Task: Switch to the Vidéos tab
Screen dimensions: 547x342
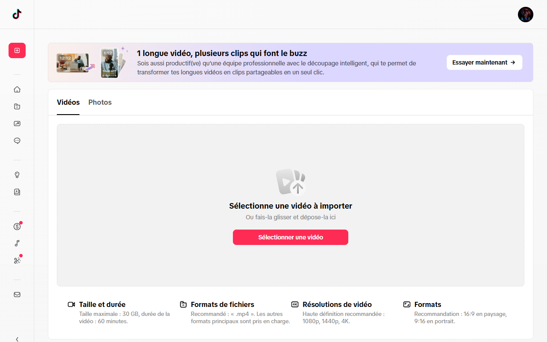Action: click(68, 102)
